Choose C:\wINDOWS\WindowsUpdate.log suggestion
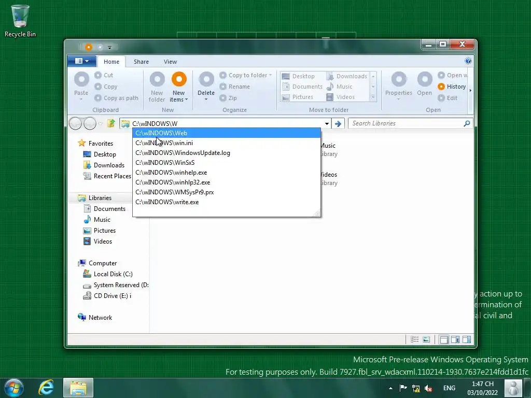Viewport: 531px width, 398px height. (x=227, y=153)
